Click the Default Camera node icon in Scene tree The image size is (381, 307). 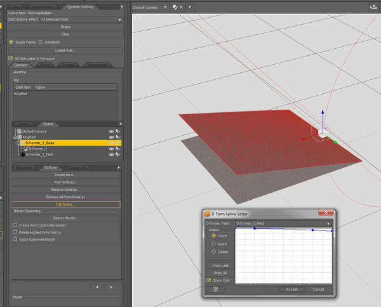coord(19,131)
